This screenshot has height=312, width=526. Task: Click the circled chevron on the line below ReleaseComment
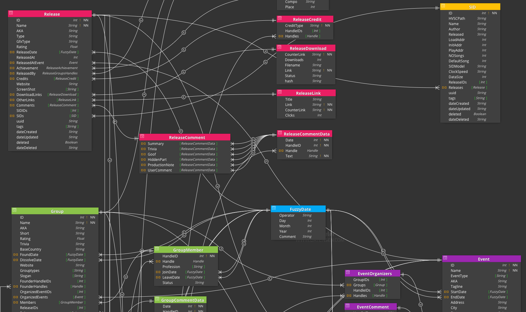tap(217, 186)
